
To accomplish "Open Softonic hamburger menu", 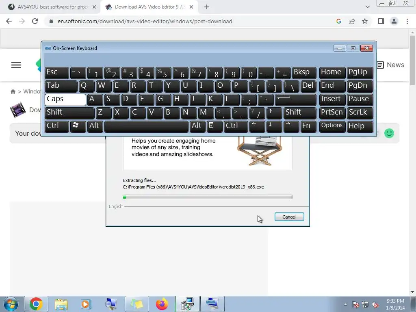I will (16, 65).
